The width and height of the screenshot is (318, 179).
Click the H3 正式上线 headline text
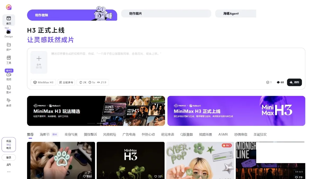pyautogui.click(x=46, y=30)
